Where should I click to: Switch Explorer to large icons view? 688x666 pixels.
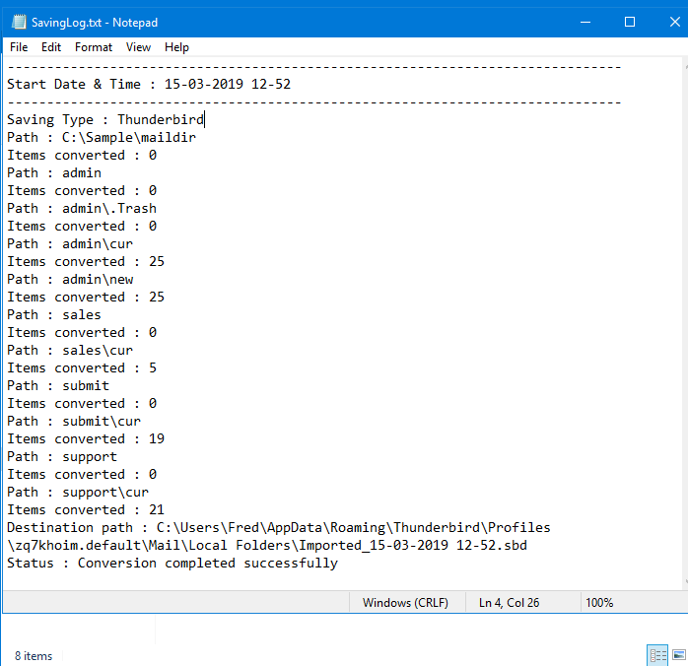pyautogui.click(x=679, y=655)
